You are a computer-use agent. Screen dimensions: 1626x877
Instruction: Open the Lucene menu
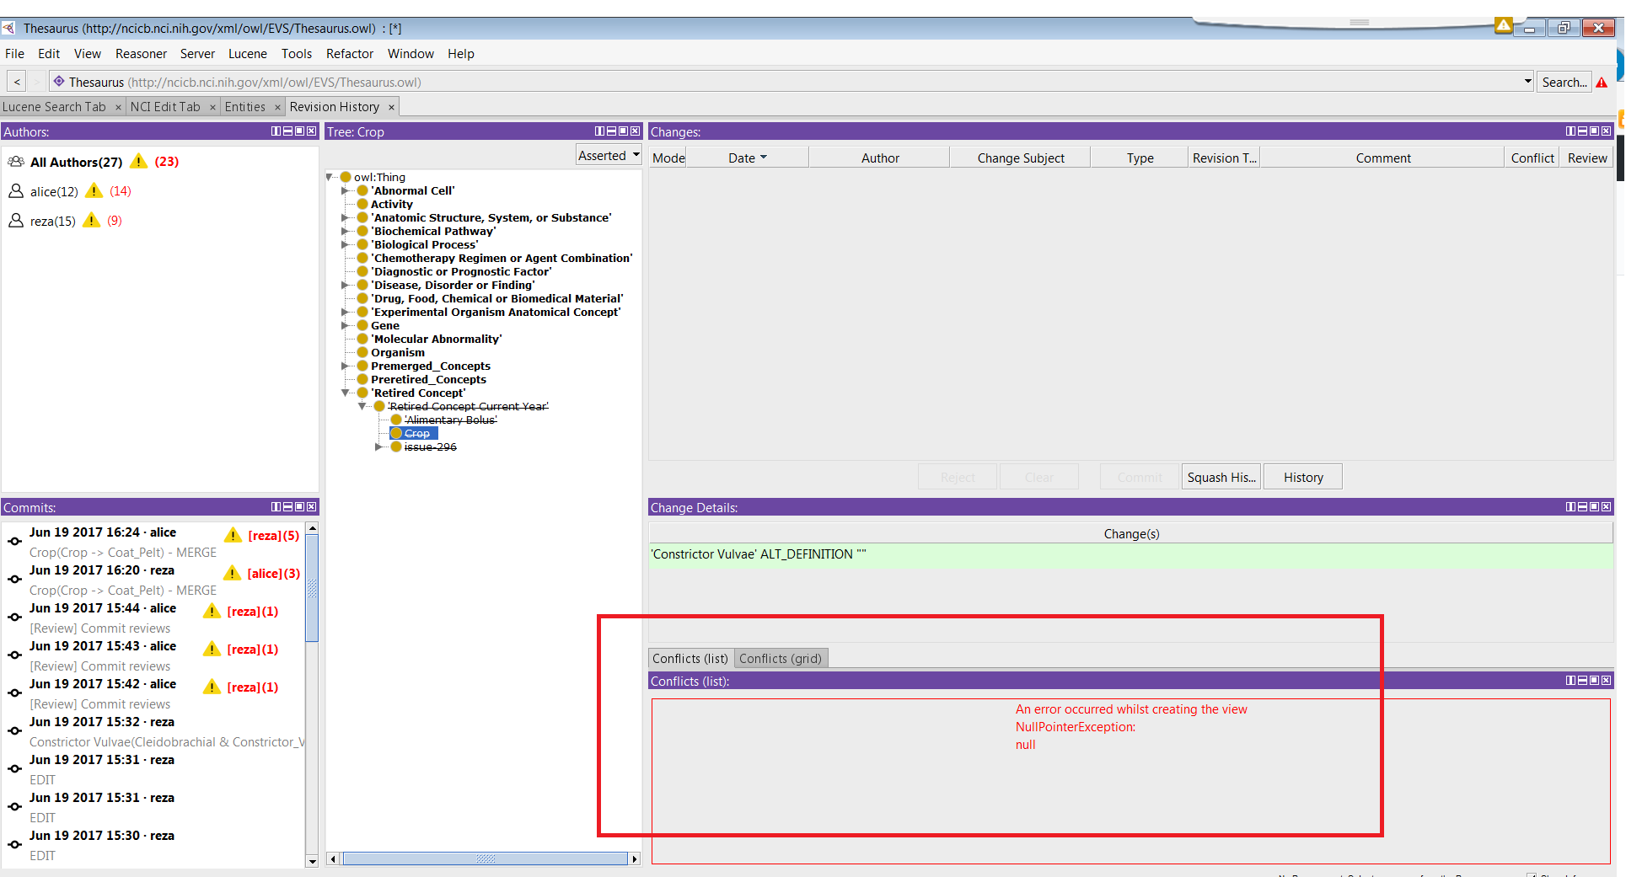point(247,54)
